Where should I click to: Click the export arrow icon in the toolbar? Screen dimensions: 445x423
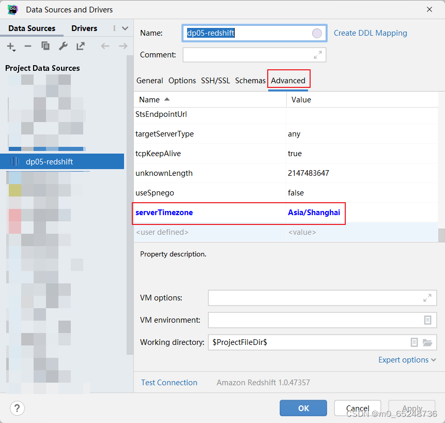click(81, 46)
